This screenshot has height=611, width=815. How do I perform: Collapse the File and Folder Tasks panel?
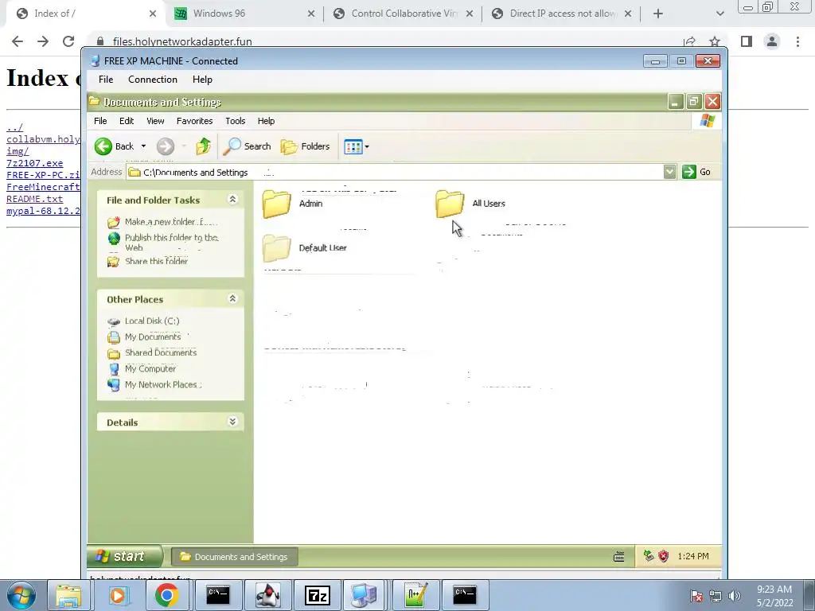coord(232,200)
